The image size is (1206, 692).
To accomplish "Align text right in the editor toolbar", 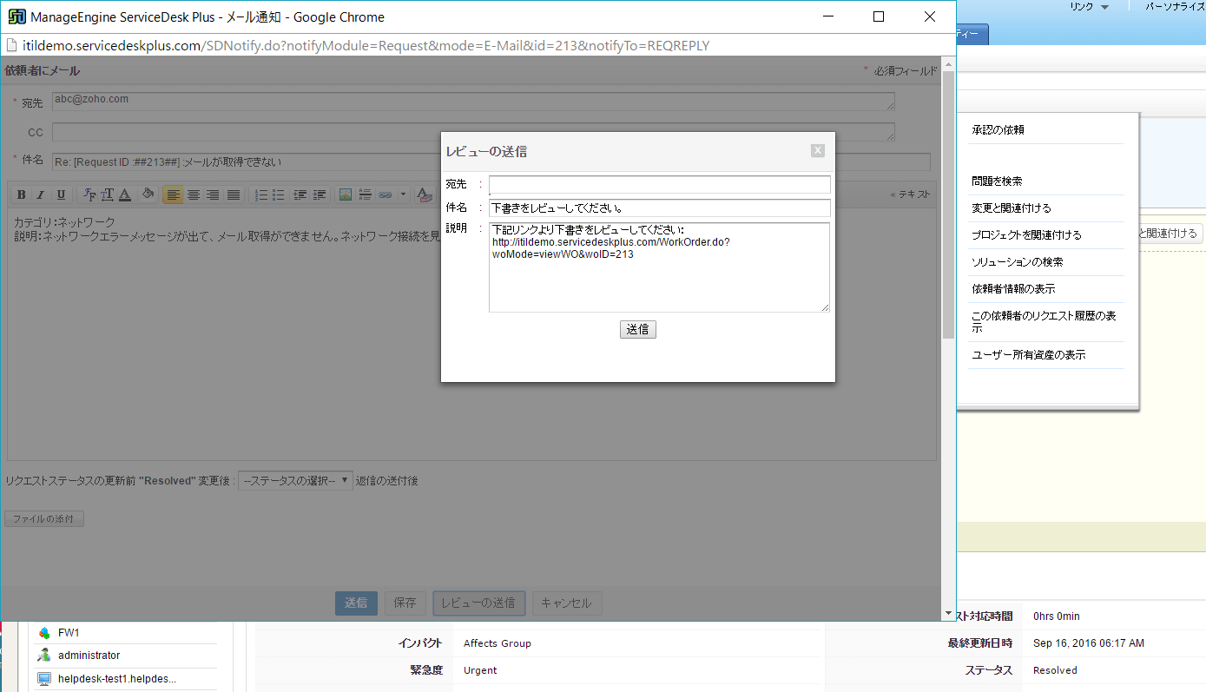I will click(x=214, y=194).
